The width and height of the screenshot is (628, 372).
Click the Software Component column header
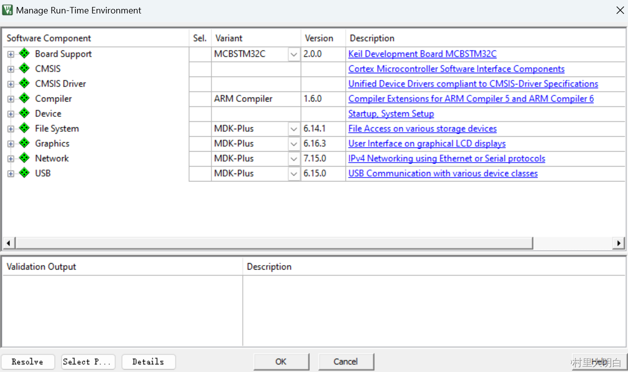[x=96, y=38]
